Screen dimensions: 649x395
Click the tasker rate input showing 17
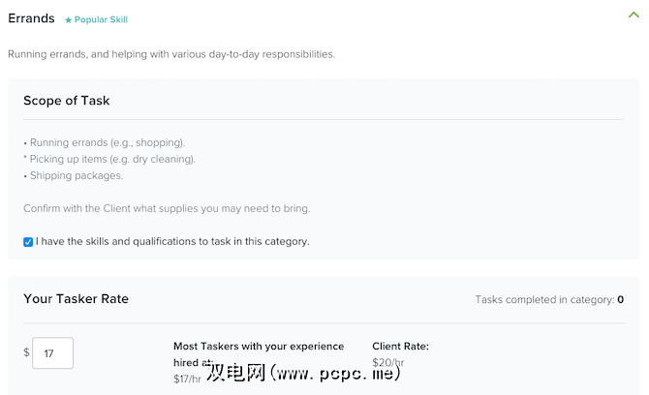tap(52, 353)
